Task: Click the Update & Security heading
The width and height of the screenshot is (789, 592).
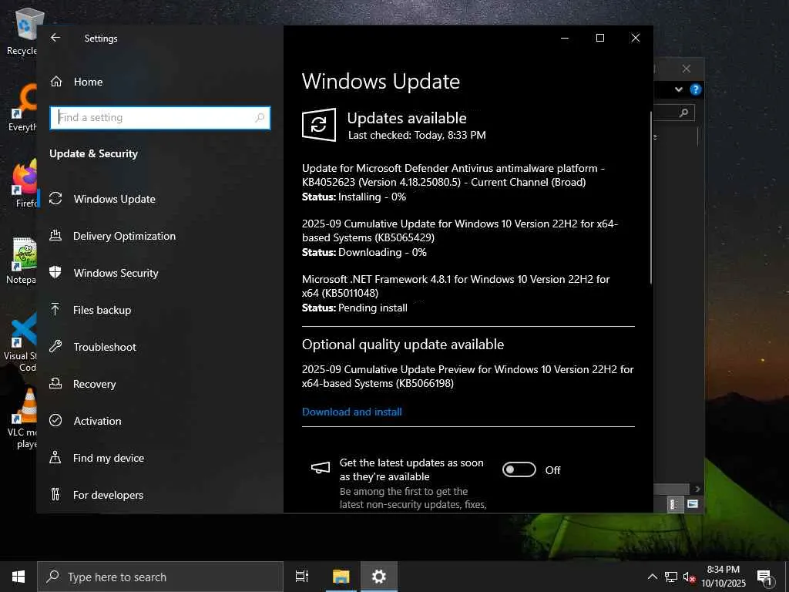Action: [x=93, y=153]
